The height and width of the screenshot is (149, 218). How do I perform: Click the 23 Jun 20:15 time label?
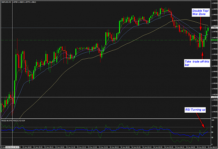pos(49,147)
